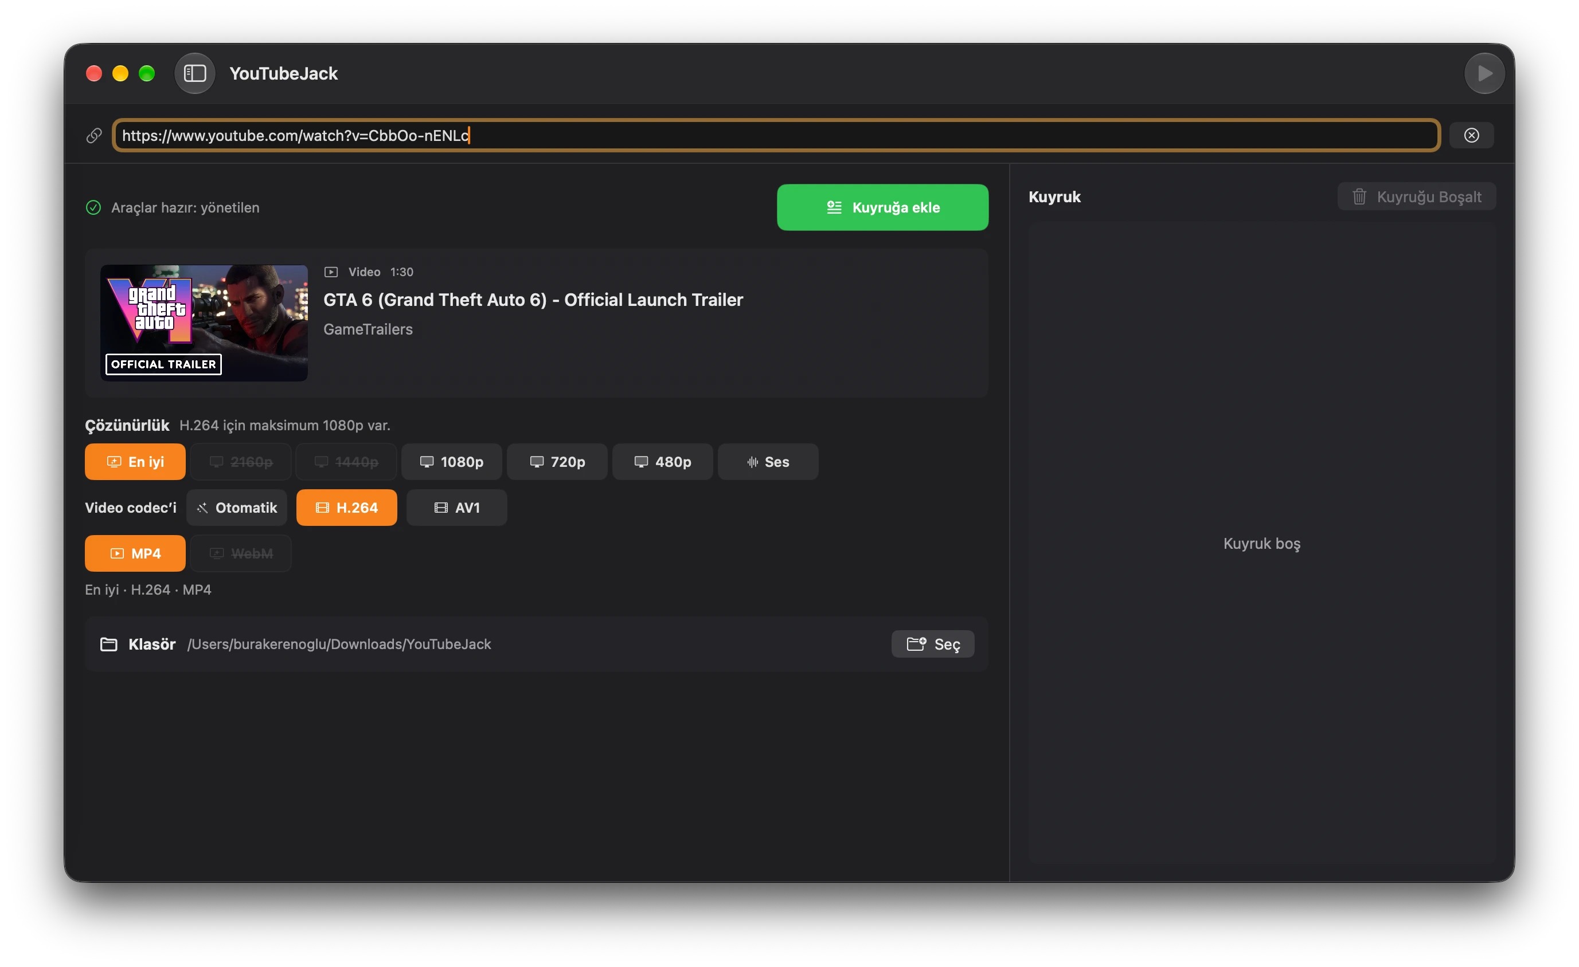Click the green tools-ready checkmark icon
This screenshot has width=1579, height=967.
tap(93, 207)
